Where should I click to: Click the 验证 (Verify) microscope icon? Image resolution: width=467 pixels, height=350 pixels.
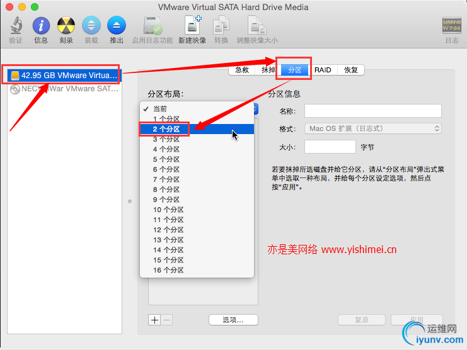tap(16, 26)
